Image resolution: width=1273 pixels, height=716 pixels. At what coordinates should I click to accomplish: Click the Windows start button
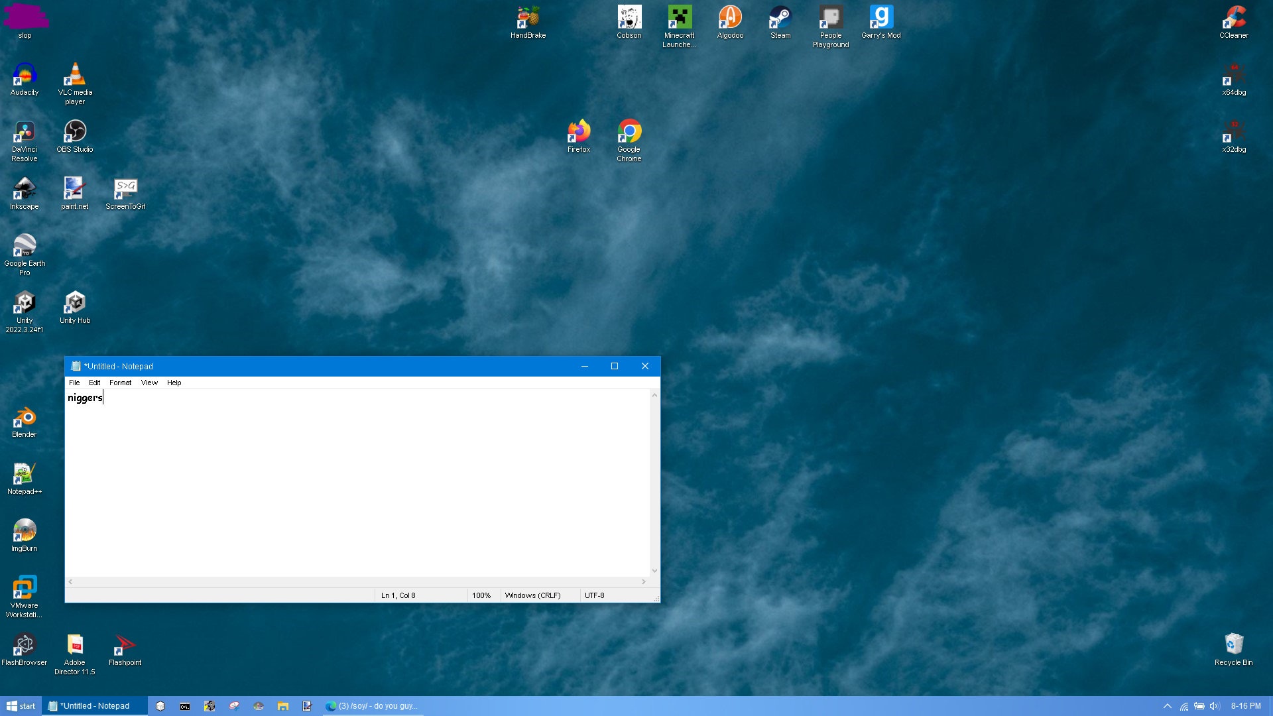(x=21, y=706)
